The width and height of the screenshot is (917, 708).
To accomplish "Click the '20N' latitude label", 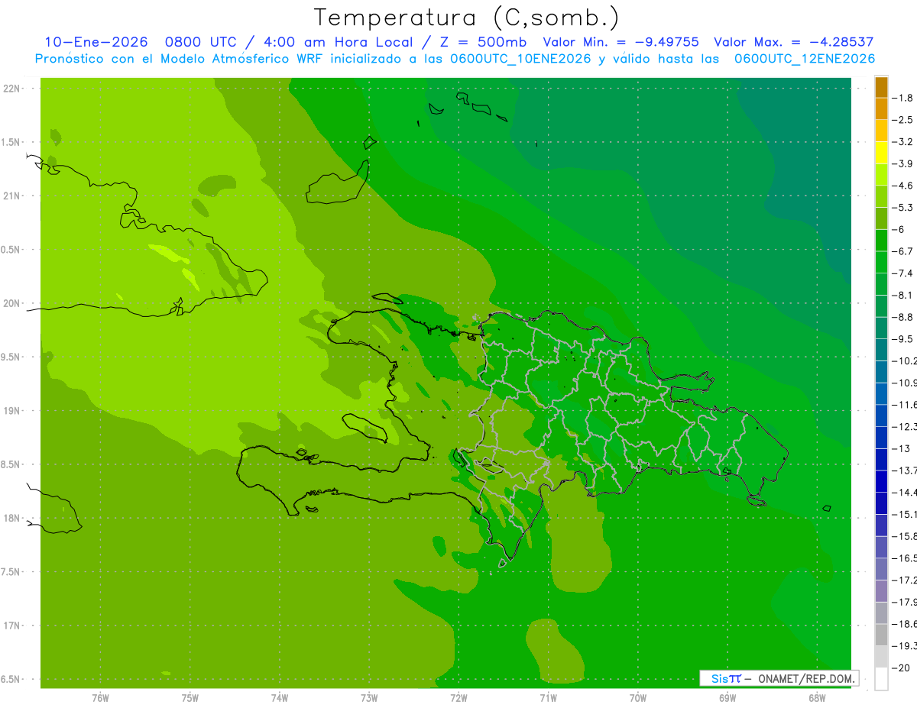I will pyautogui.click(x=11, y=303).
